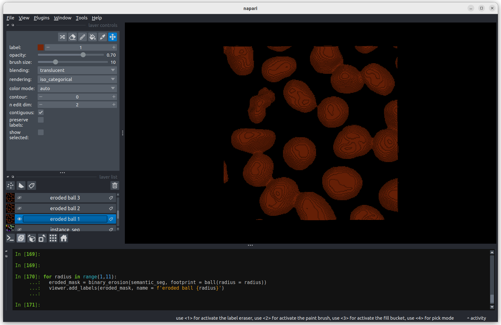Activate the fill bucket tool
501x325 pixels.
[93, 37]
